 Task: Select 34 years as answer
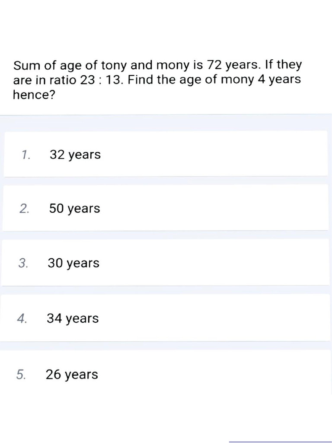tap(73, 318)
